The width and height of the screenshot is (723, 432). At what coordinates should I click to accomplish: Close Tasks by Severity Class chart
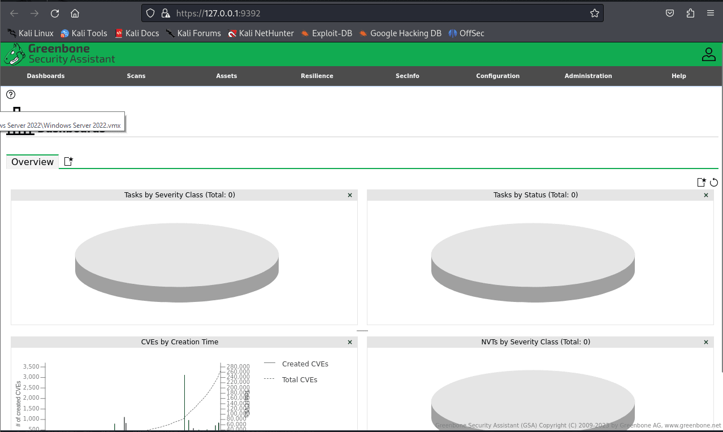click(349, 195)
